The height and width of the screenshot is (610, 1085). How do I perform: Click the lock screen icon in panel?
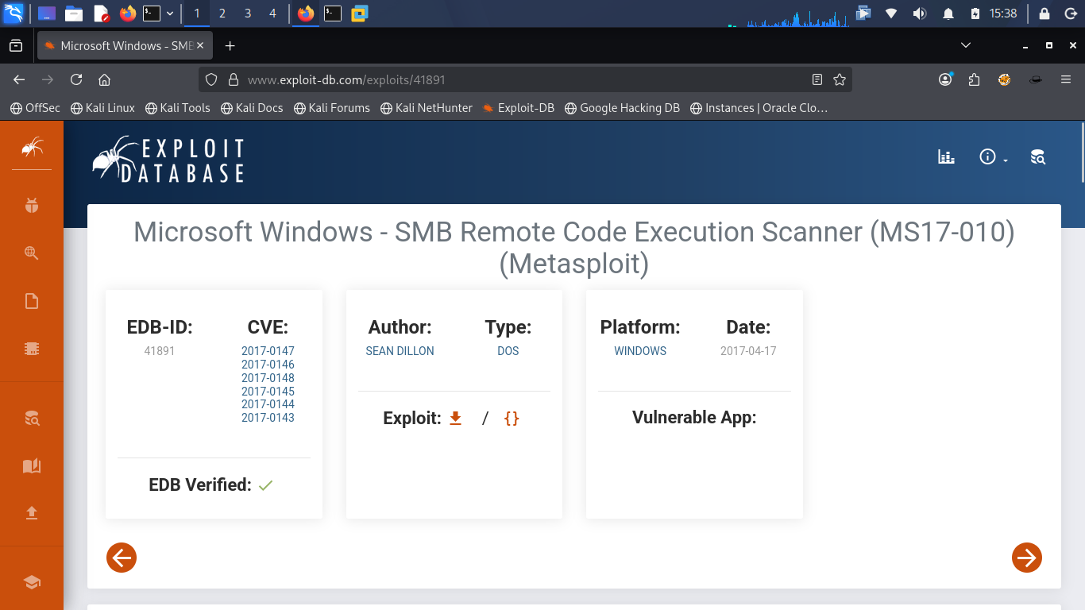[1044, 14]
